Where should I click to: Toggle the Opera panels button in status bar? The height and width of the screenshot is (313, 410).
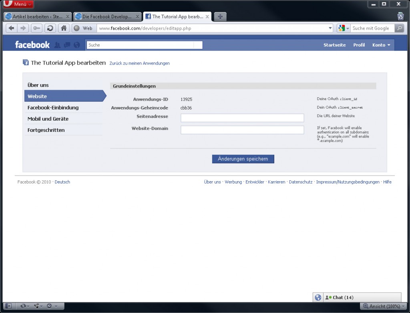[x=8, y=306]
